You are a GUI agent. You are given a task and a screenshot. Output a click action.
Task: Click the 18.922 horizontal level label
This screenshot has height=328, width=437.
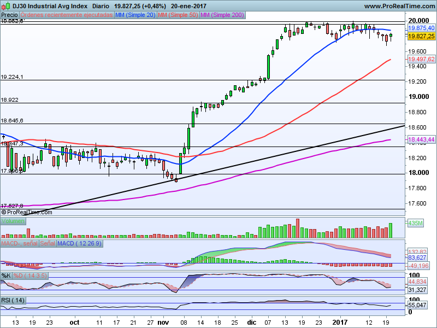[9, 100]
